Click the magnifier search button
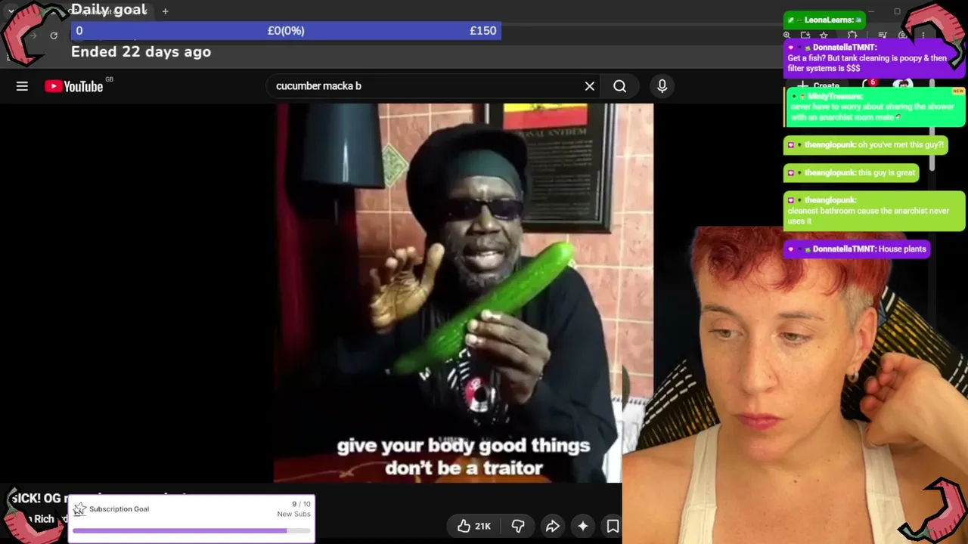968x544 pixels. pyautogui.click(x=619, y=86)
